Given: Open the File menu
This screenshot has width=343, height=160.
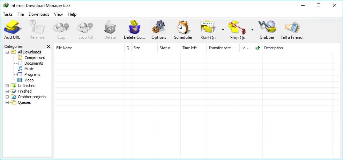Looking at the screenshot, I should point(21,14).
